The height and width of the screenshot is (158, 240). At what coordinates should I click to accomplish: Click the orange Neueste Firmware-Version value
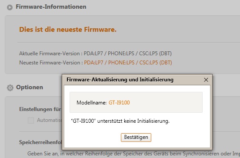coord(128,63)
